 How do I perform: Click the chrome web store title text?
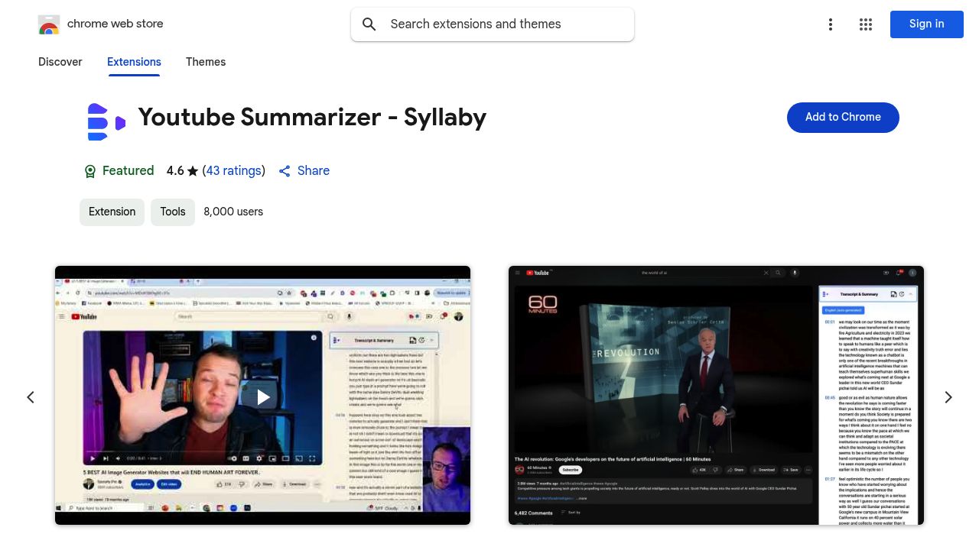pos(115,24)
